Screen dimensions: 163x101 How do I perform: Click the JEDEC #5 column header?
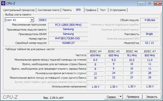pyautogui.click(x=114, y=52)
